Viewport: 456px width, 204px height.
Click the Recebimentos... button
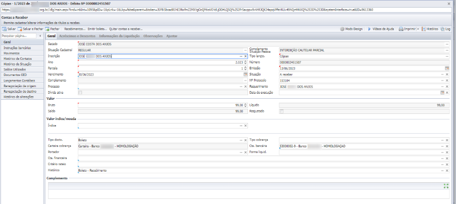point(75,29)
